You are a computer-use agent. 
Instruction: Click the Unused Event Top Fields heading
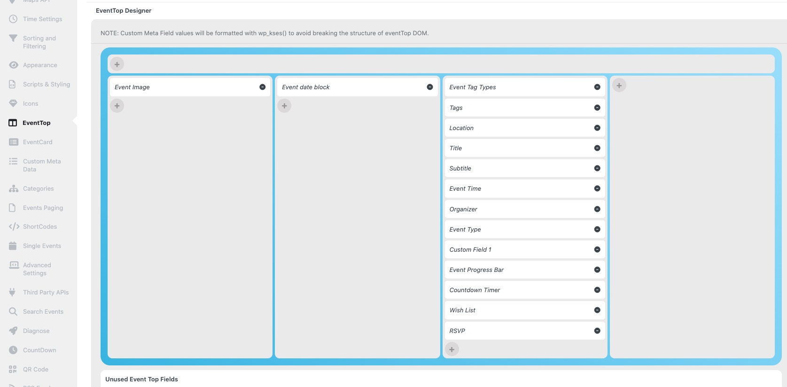[141, 379]
